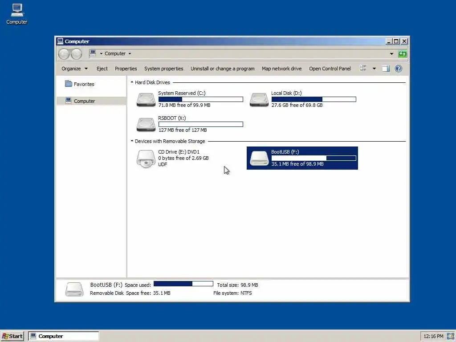Click the computer icon in address bar
Viewport: 456px width, 342px height.
point(93,53)
